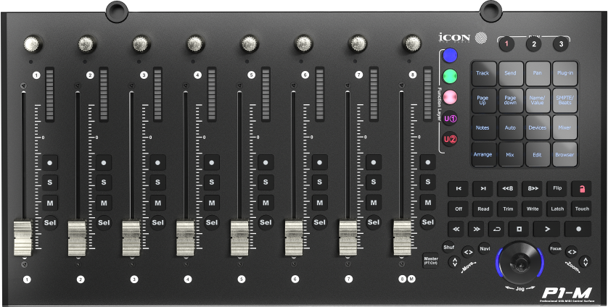Solo channel 3 with S button
The height and width of the screenshot is (307, 608).
tap(157, 182)
